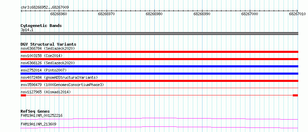Select the blue bar for esv2752014
Viewport: 308px width, 132px height.
159,74
